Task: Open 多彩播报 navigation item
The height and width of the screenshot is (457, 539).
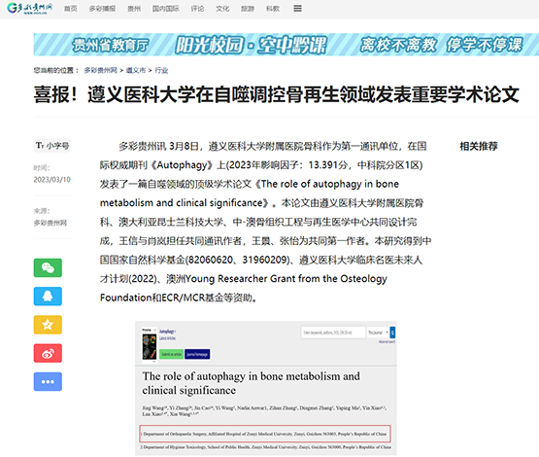Action: (102, 9)
